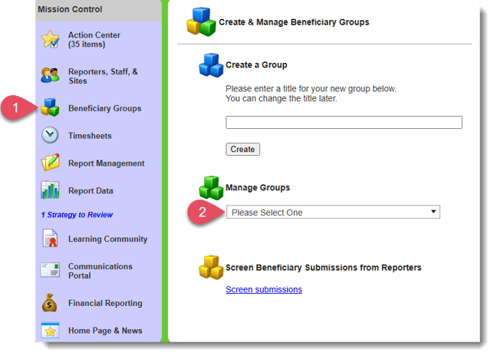Open Reporters, Staff, & Sites people icon
Viewport: 494px width, 356px height.
click(50, 76)
